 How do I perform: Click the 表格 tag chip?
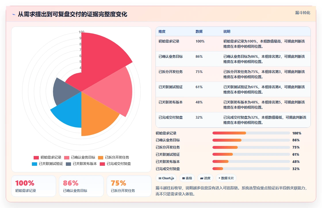tap(187, 178)
